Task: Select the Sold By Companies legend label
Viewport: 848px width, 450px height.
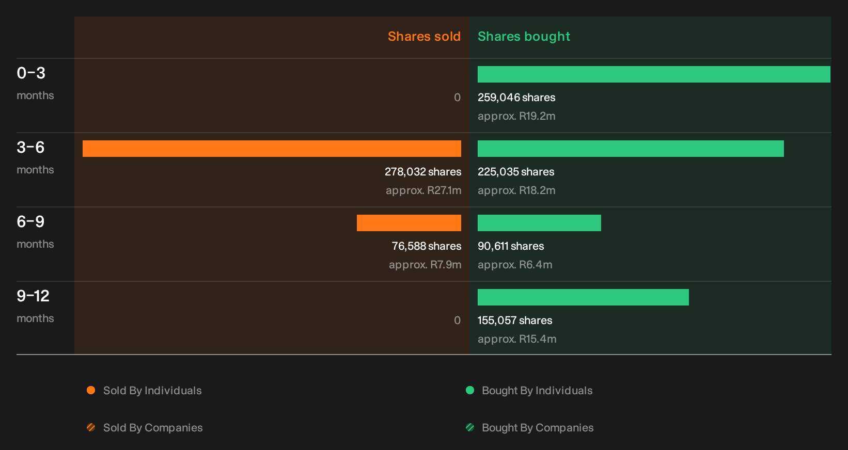Action: (x=153, y=428)
